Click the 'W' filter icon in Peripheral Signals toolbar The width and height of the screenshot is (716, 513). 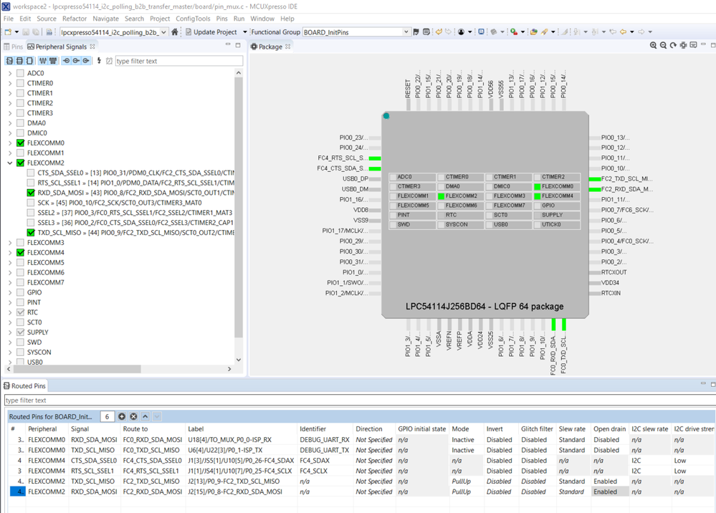43,61
